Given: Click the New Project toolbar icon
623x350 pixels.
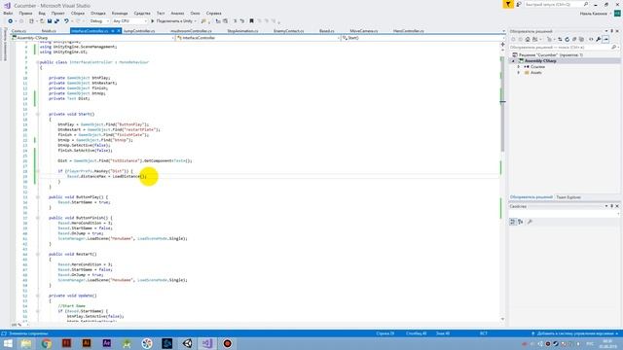Looking at the screenshot, I should tap(31, 21).
